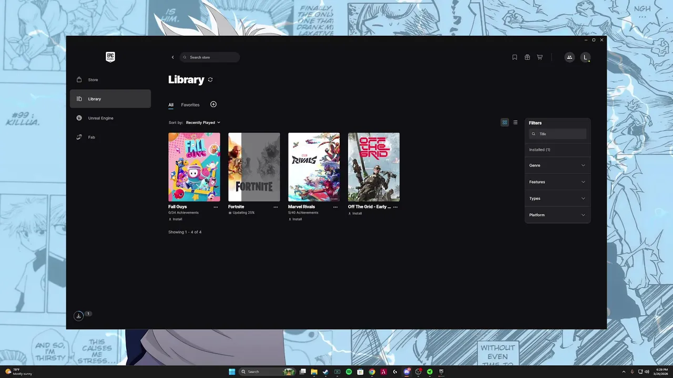Open the gift rewards icon
This screenshot has width=673, height=378.
[527, 57]
